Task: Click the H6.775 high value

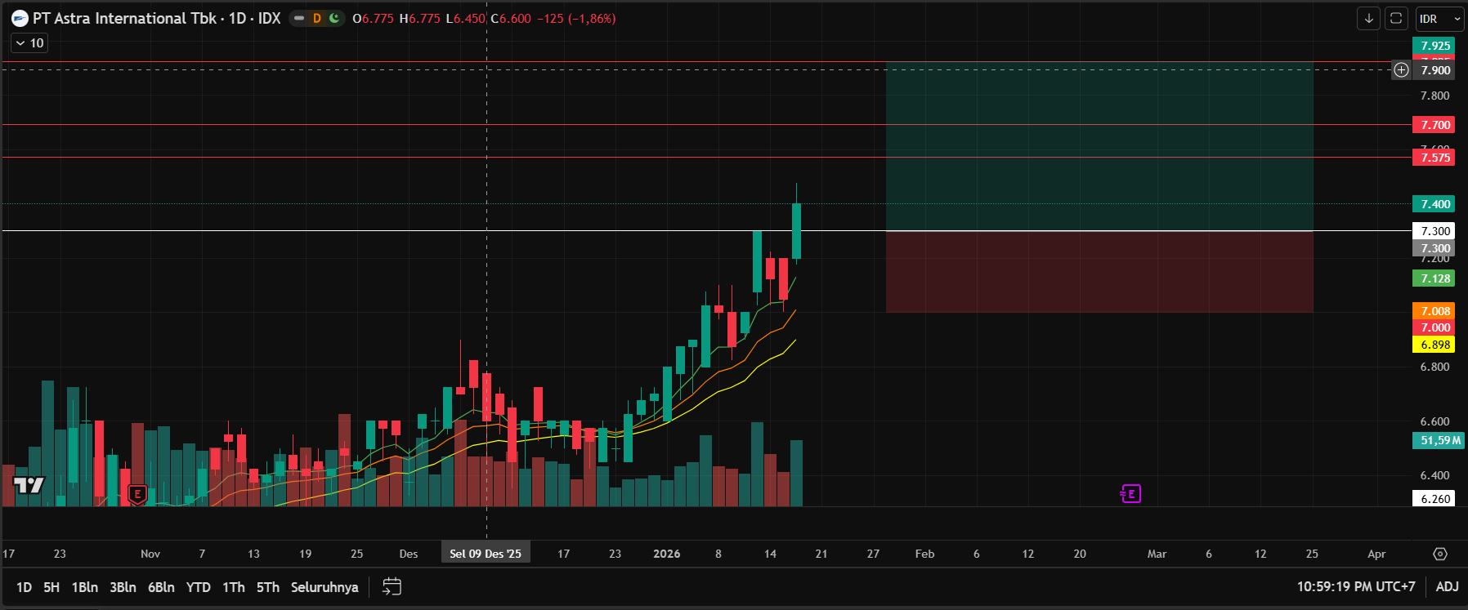Action: (x=419, y=19)
